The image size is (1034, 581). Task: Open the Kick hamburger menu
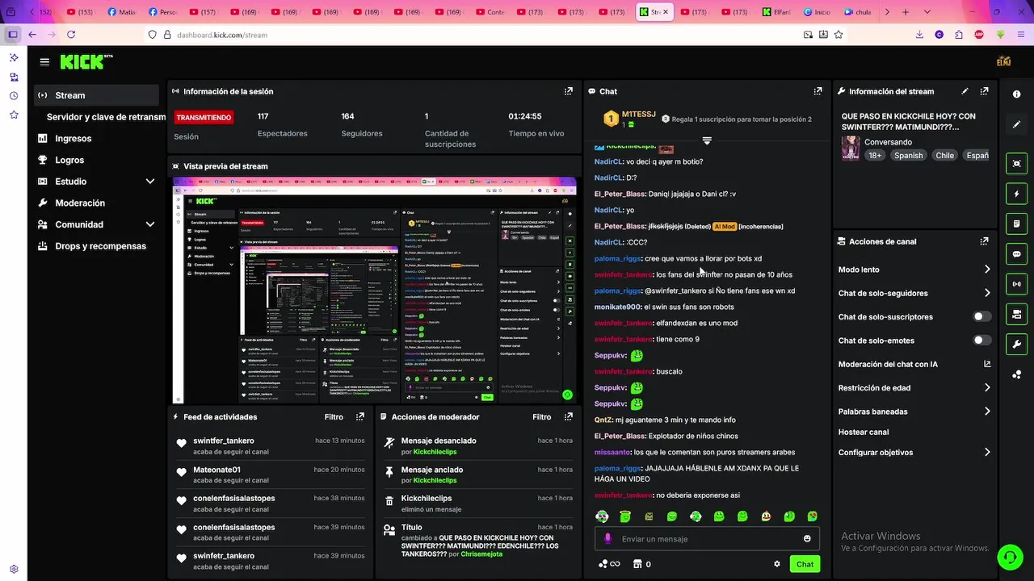(44, 62)
